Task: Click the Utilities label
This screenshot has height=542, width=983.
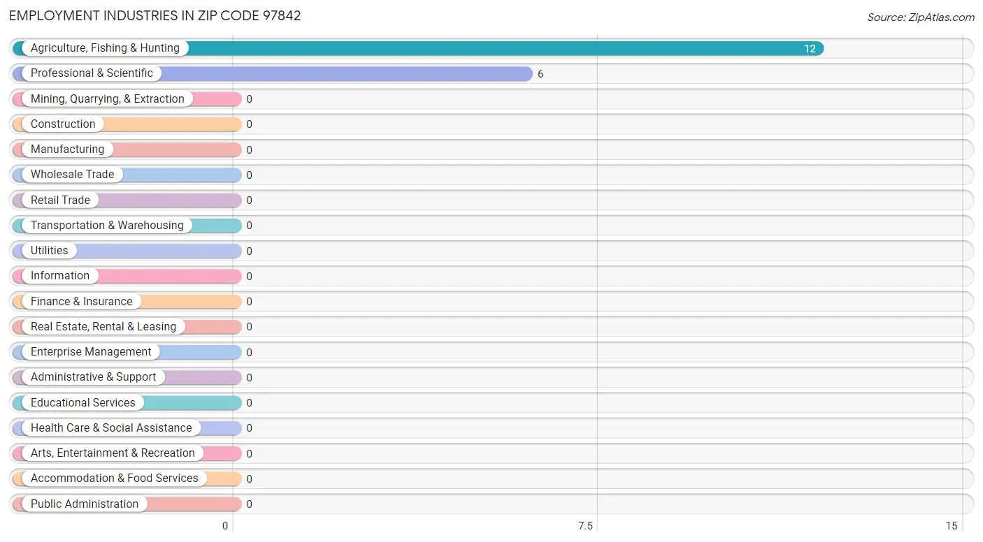Action: click(50, 251)
